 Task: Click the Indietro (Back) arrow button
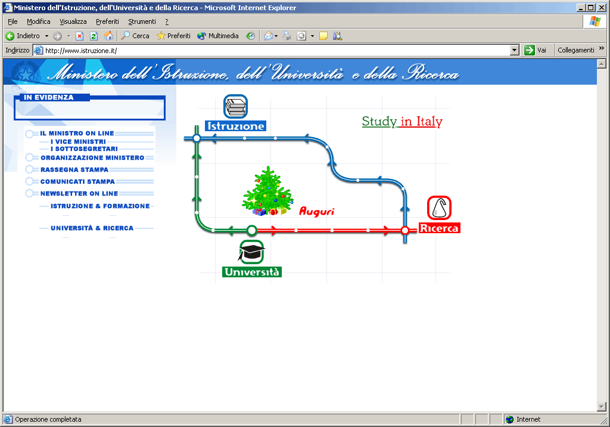coord(23,36)
